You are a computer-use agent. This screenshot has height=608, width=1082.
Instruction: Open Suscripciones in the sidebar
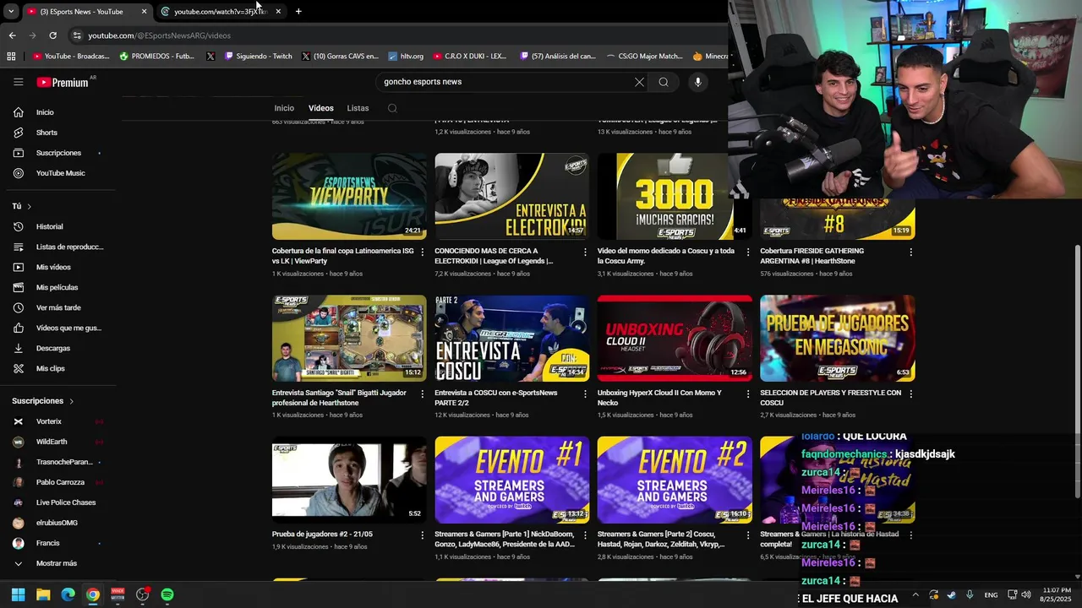tap(57, 153)
